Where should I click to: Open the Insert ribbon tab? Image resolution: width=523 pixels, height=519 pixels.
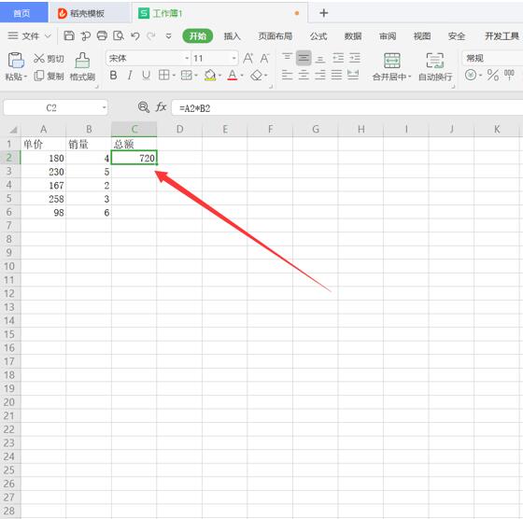(x=233, y=36)
